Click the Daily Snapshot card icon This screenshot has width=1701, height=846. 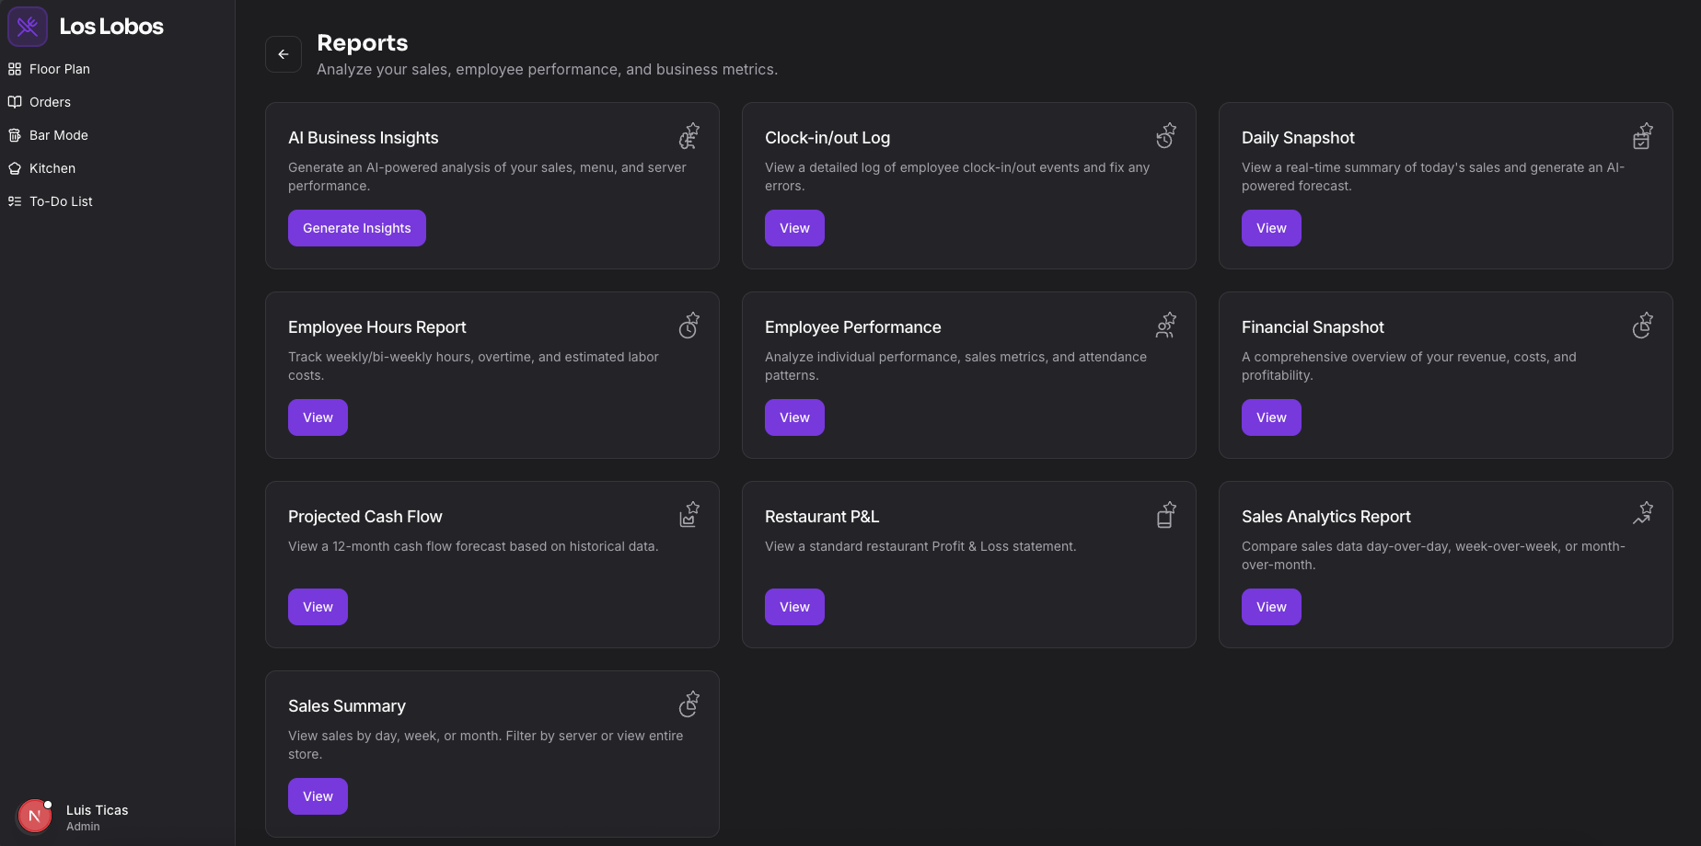1642,135
